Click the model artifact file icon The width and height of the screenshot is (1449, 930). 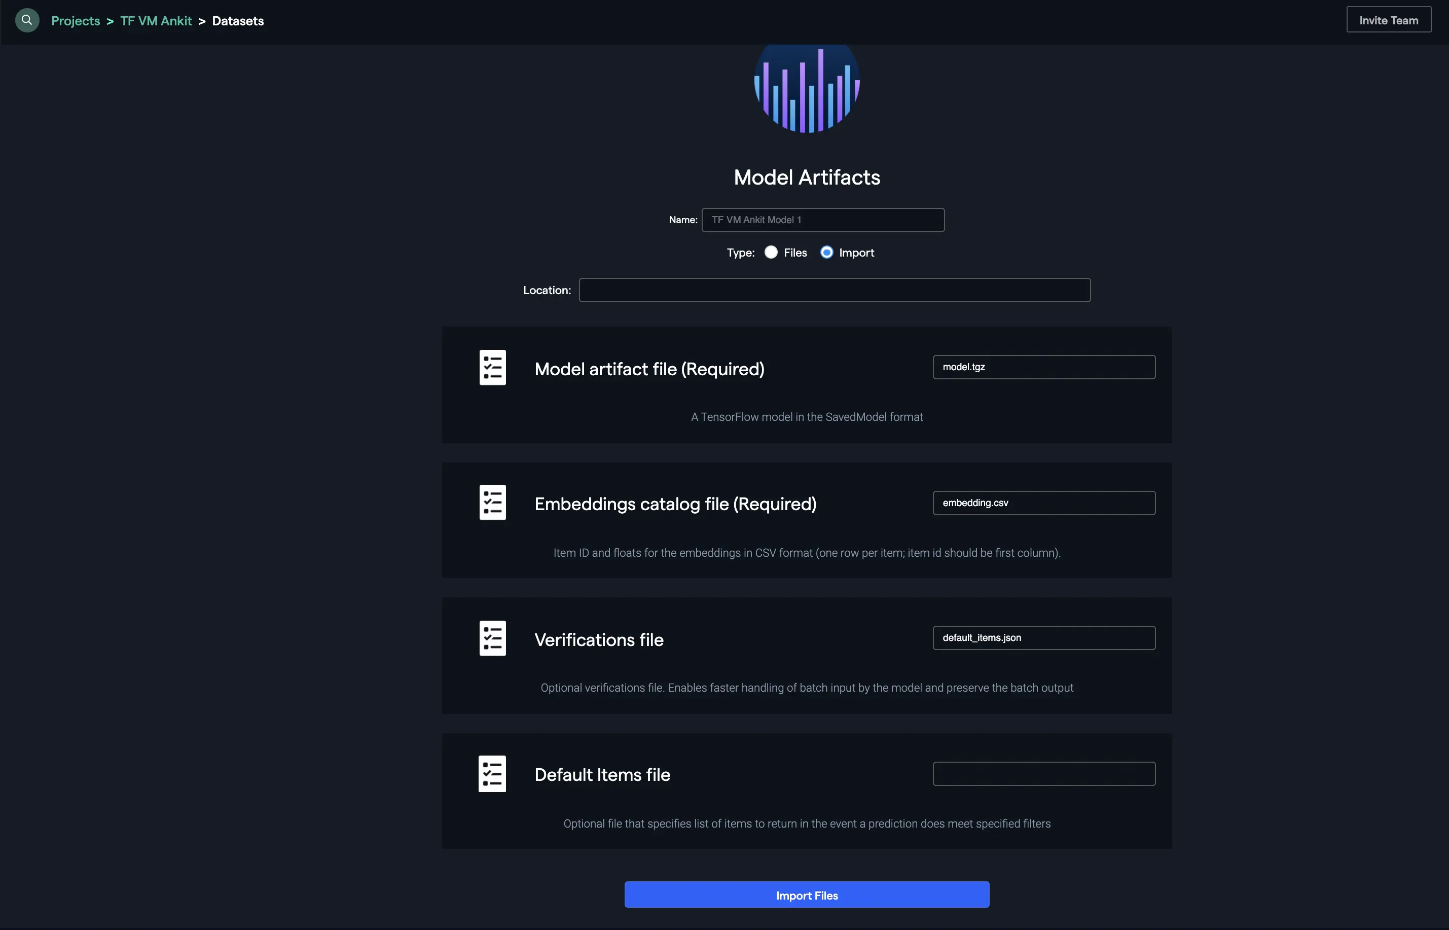click(x=491, y=367)
